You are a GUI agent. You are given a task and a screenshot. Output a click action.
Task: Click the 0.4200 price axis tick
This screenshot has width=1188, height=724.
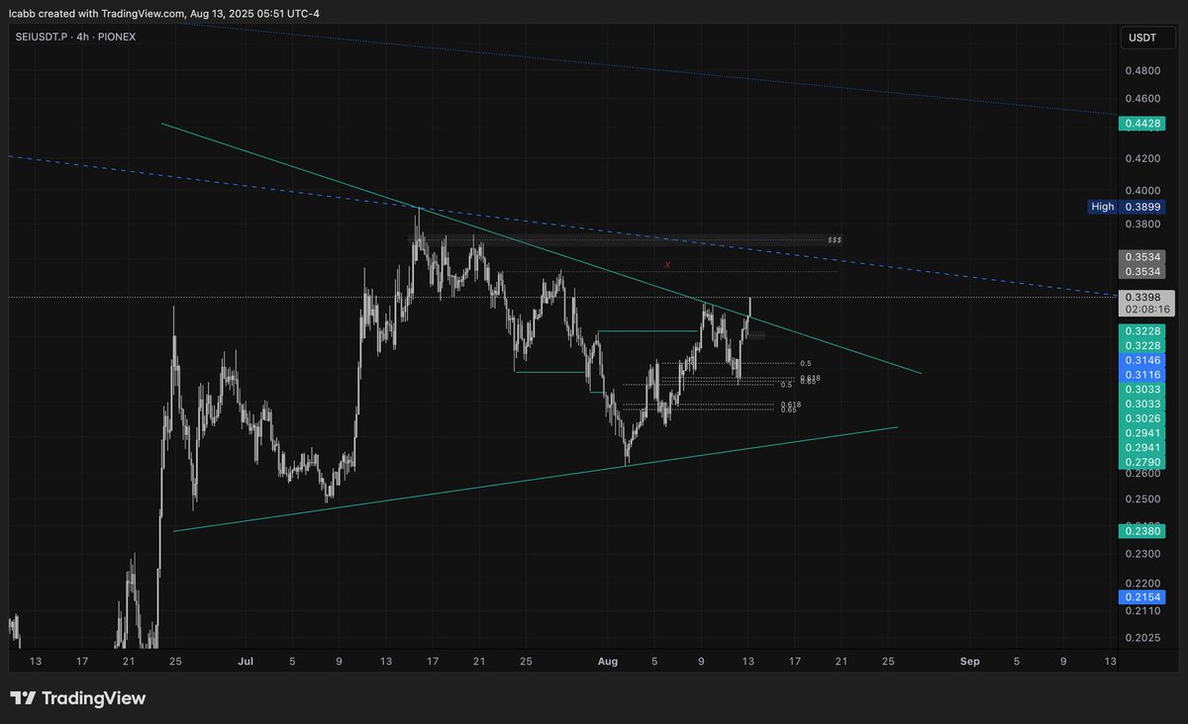pos(1141,158)
